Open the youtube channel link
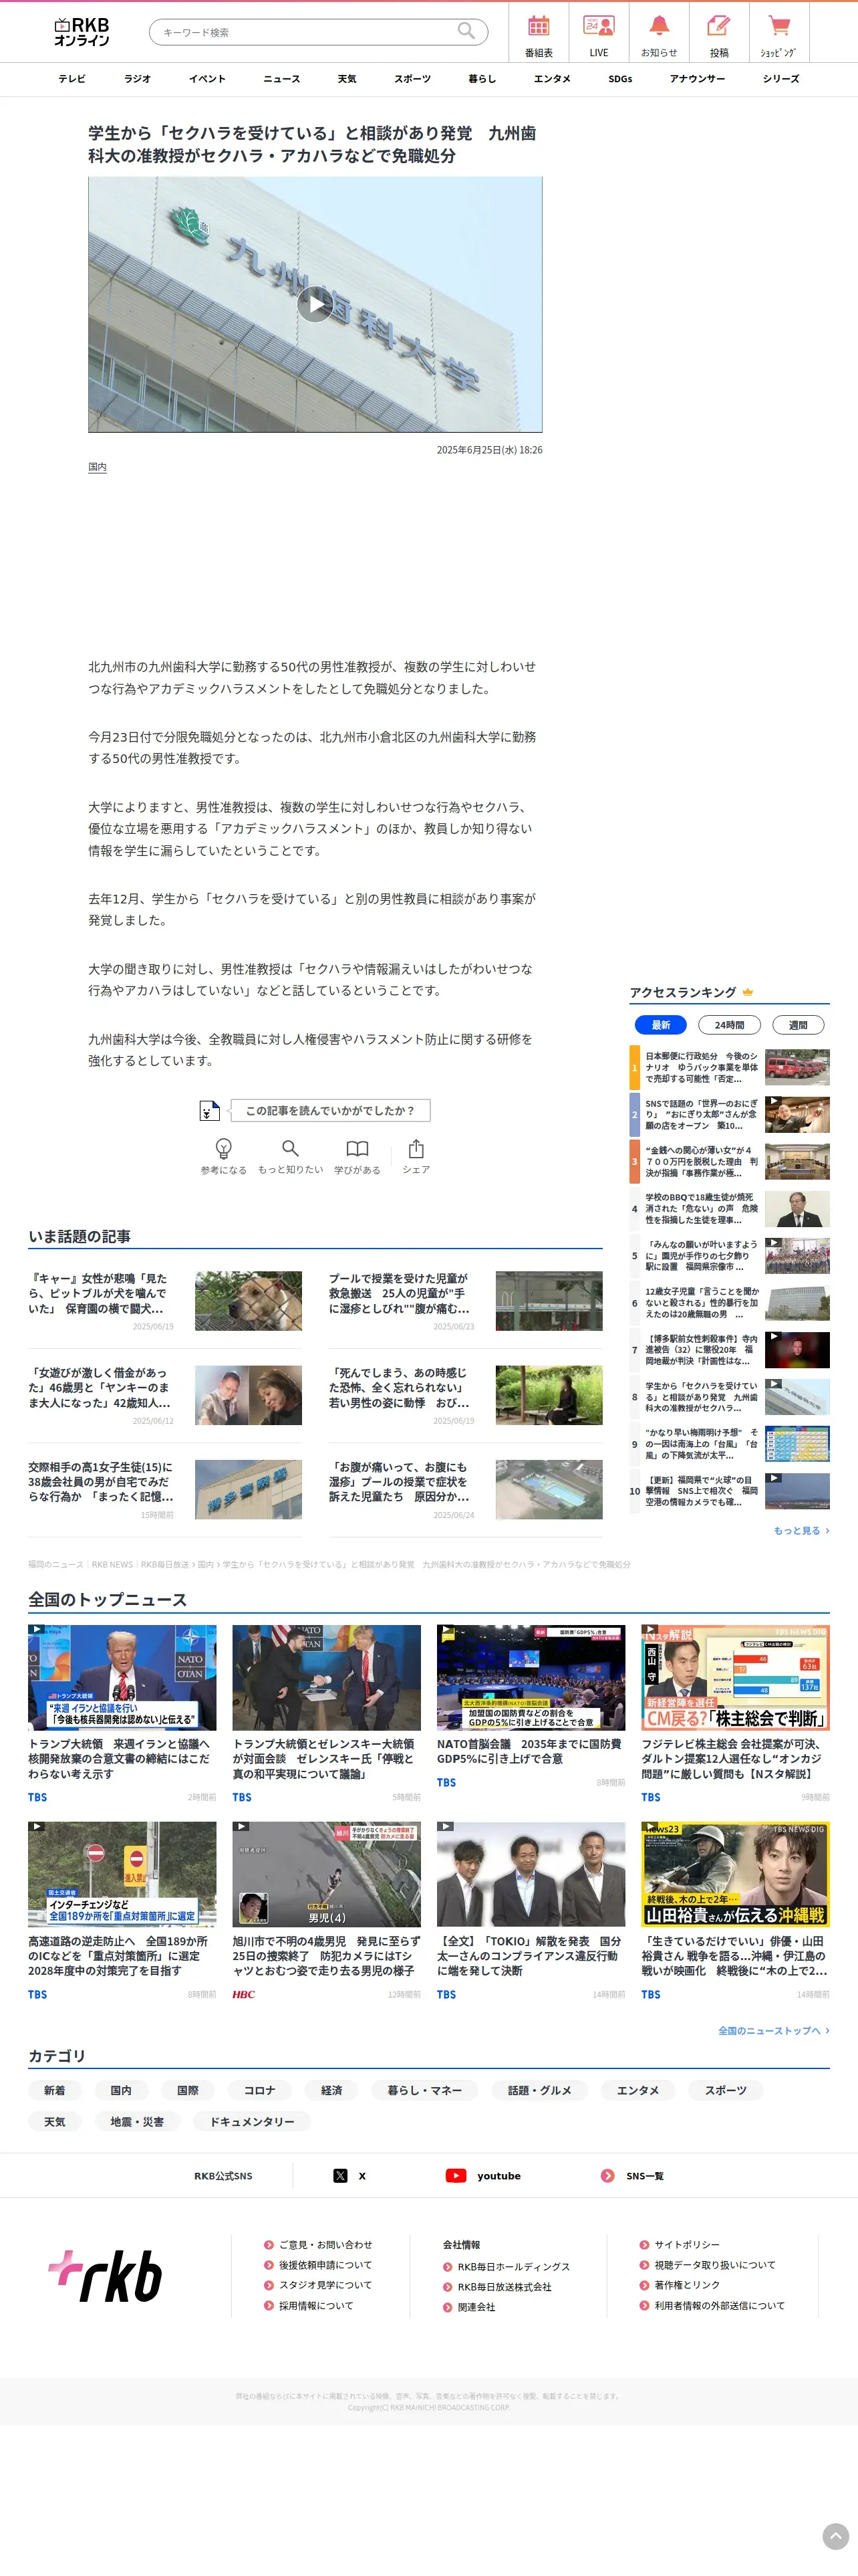Image resolution: width=858 pixels, height=2576 pixels. pos(483,2175)
